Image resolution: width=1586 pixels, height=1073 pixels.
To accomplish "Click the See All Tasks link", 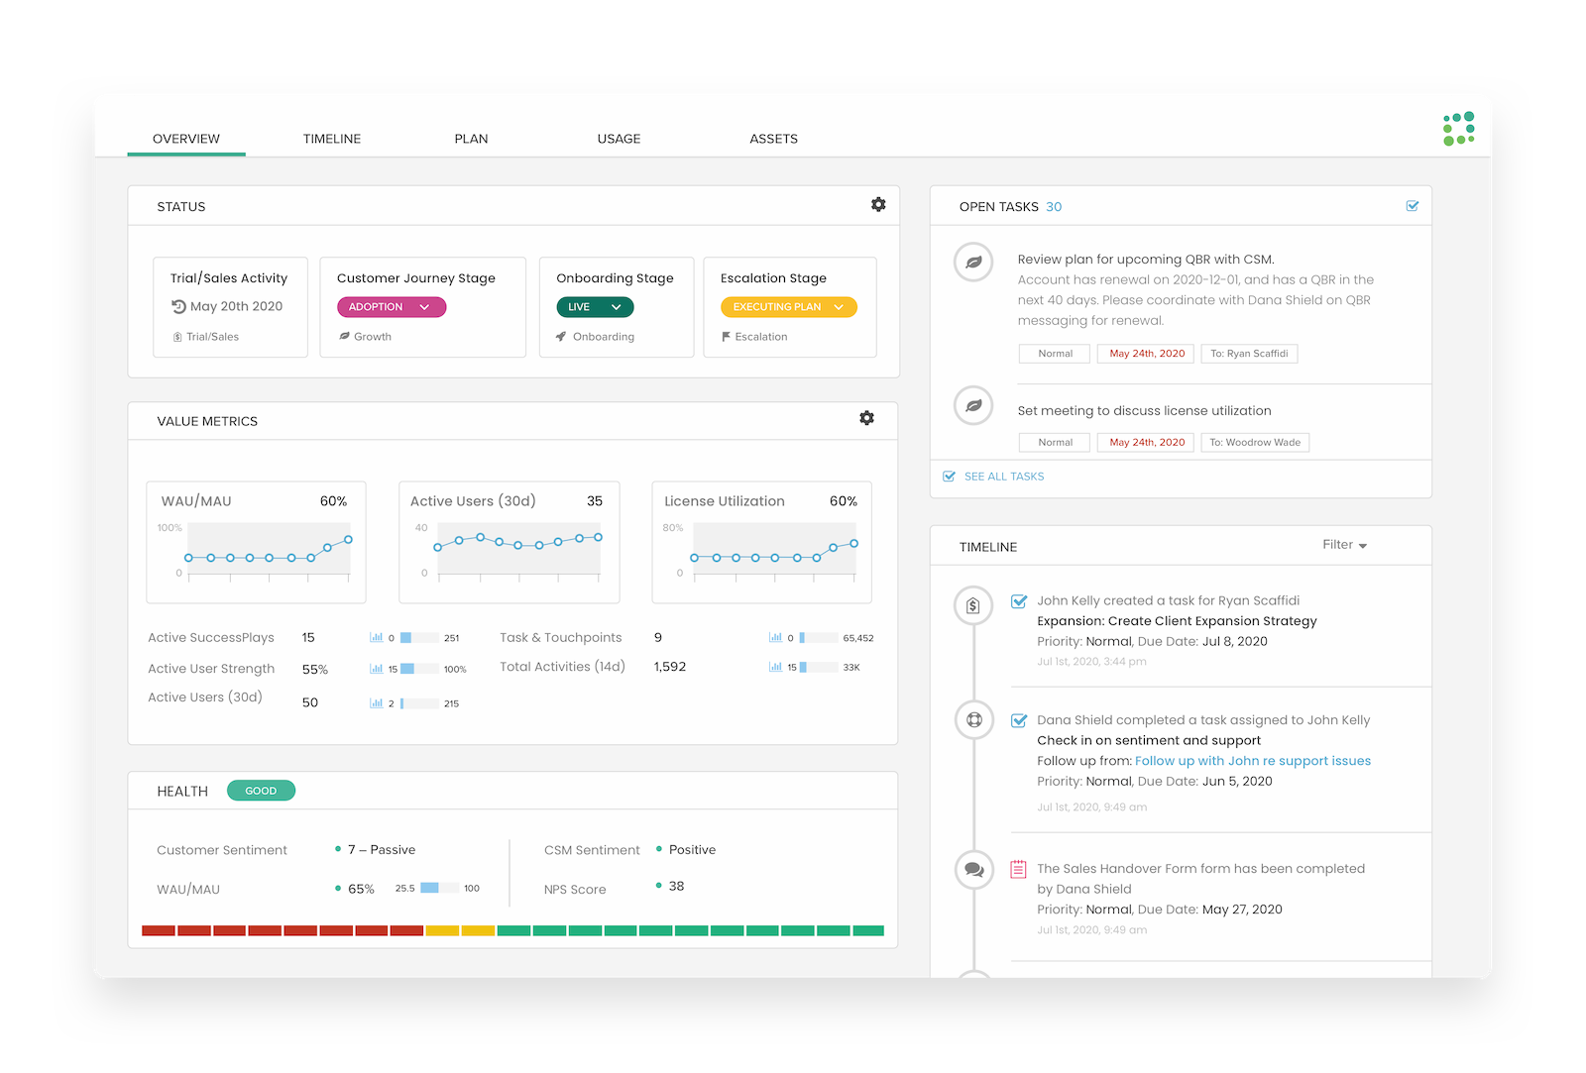I will 1003,476.
